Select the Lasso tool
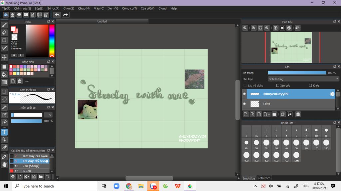Viewport: 341px width, 191px height. [4, 99]
